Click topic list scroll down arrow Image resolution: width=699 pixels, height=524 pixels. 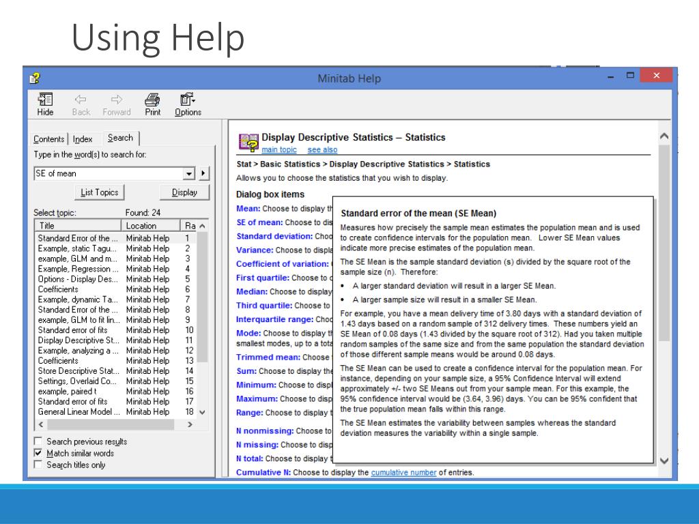pos(202,412)
